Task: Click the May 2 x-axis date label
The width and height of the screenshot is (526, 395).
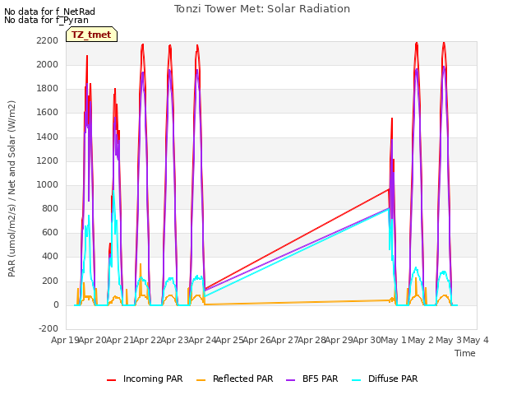Action: click(422, 340)
